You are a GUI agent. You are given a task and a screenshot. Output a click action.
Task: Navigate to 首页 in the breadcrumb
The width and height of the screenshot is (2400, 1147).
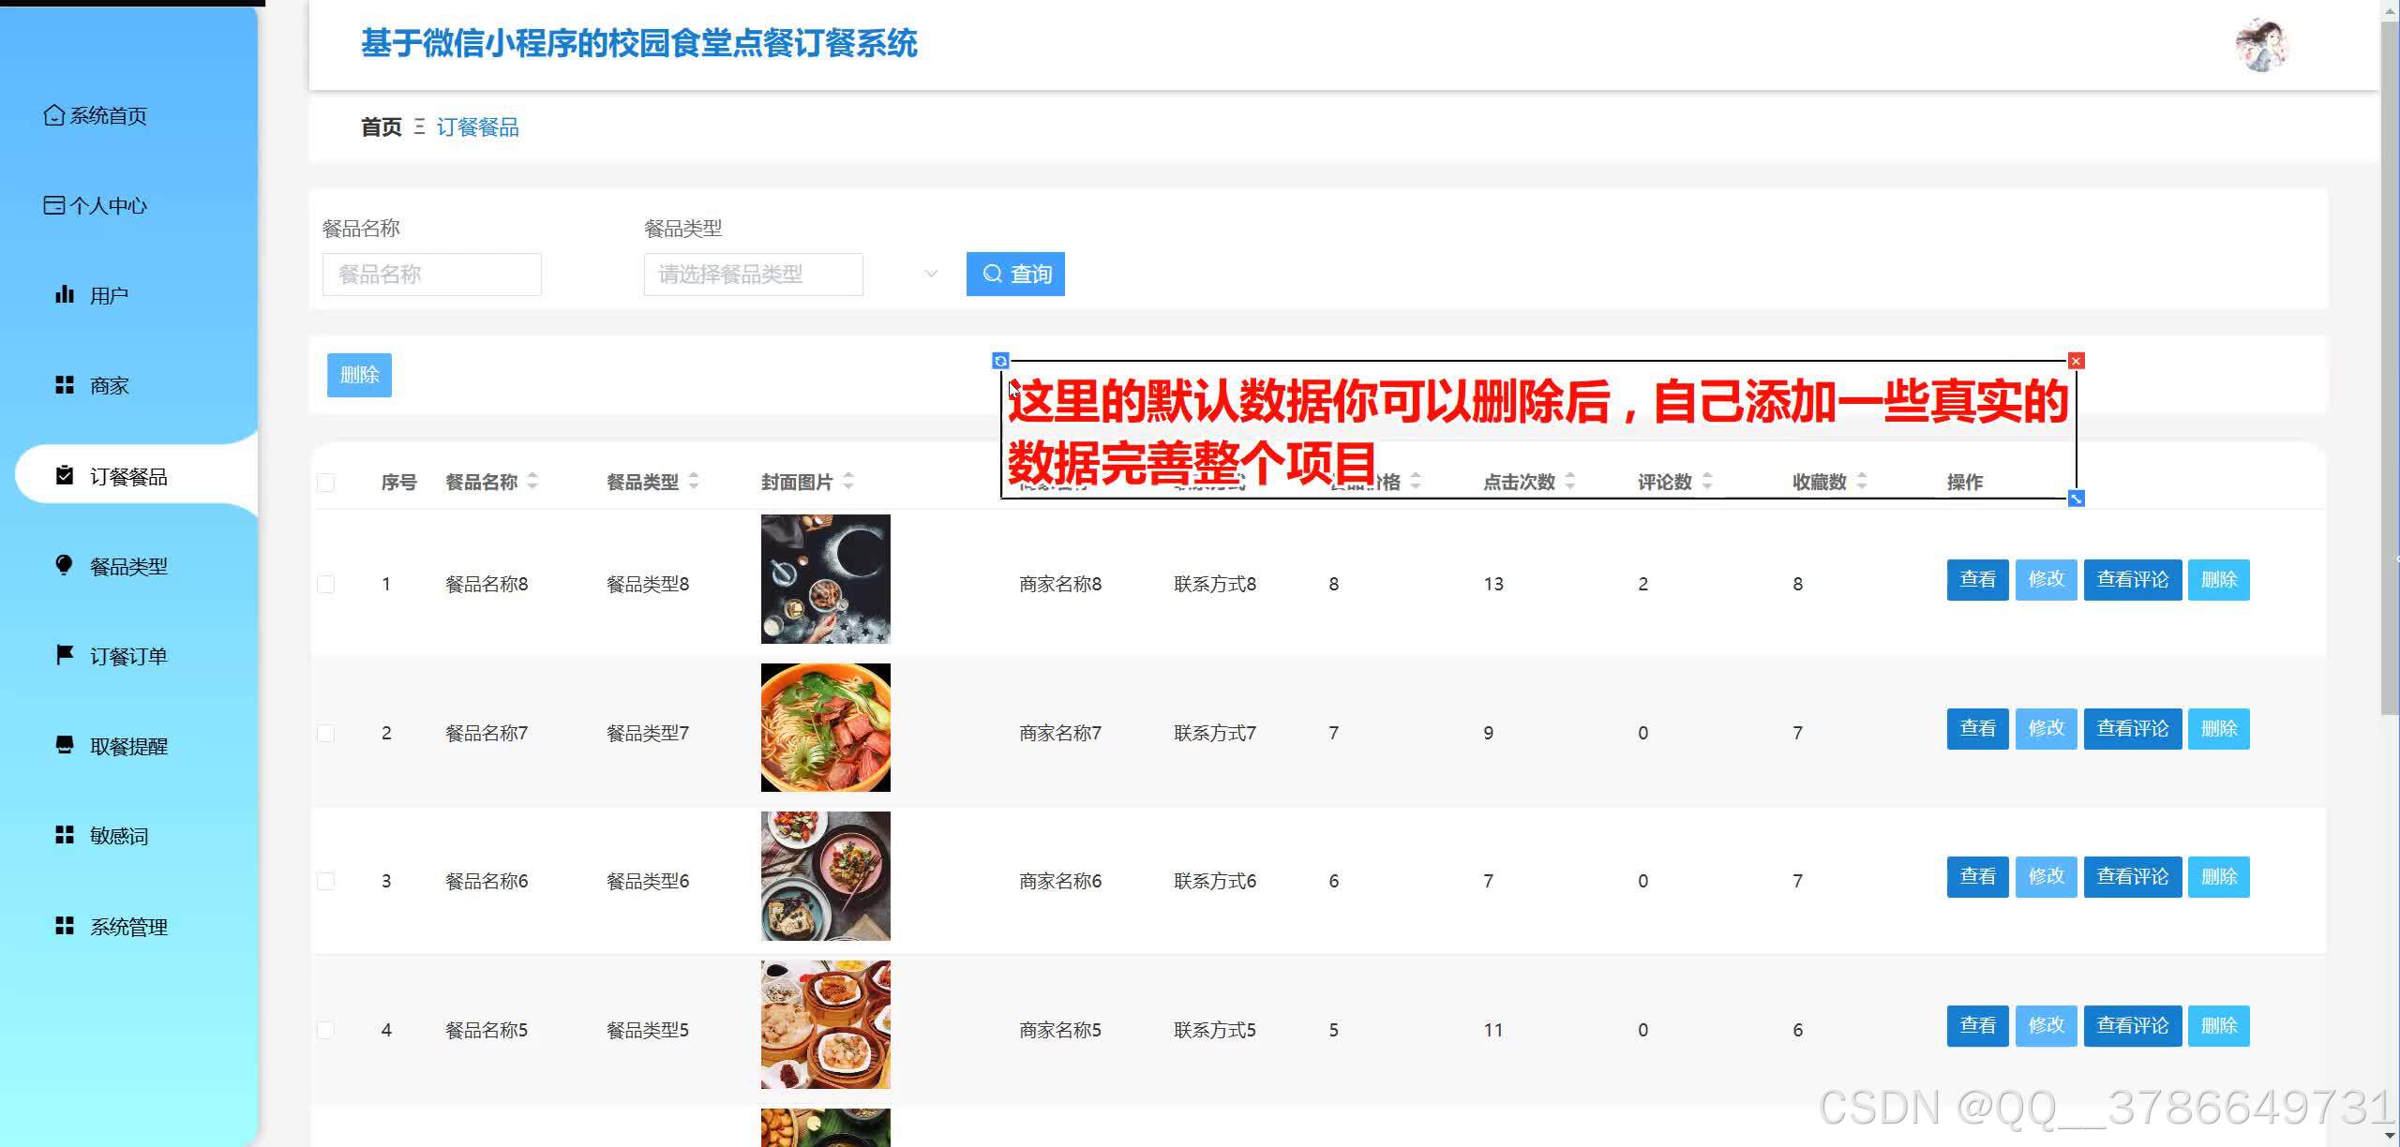click(x=379, y=127)
